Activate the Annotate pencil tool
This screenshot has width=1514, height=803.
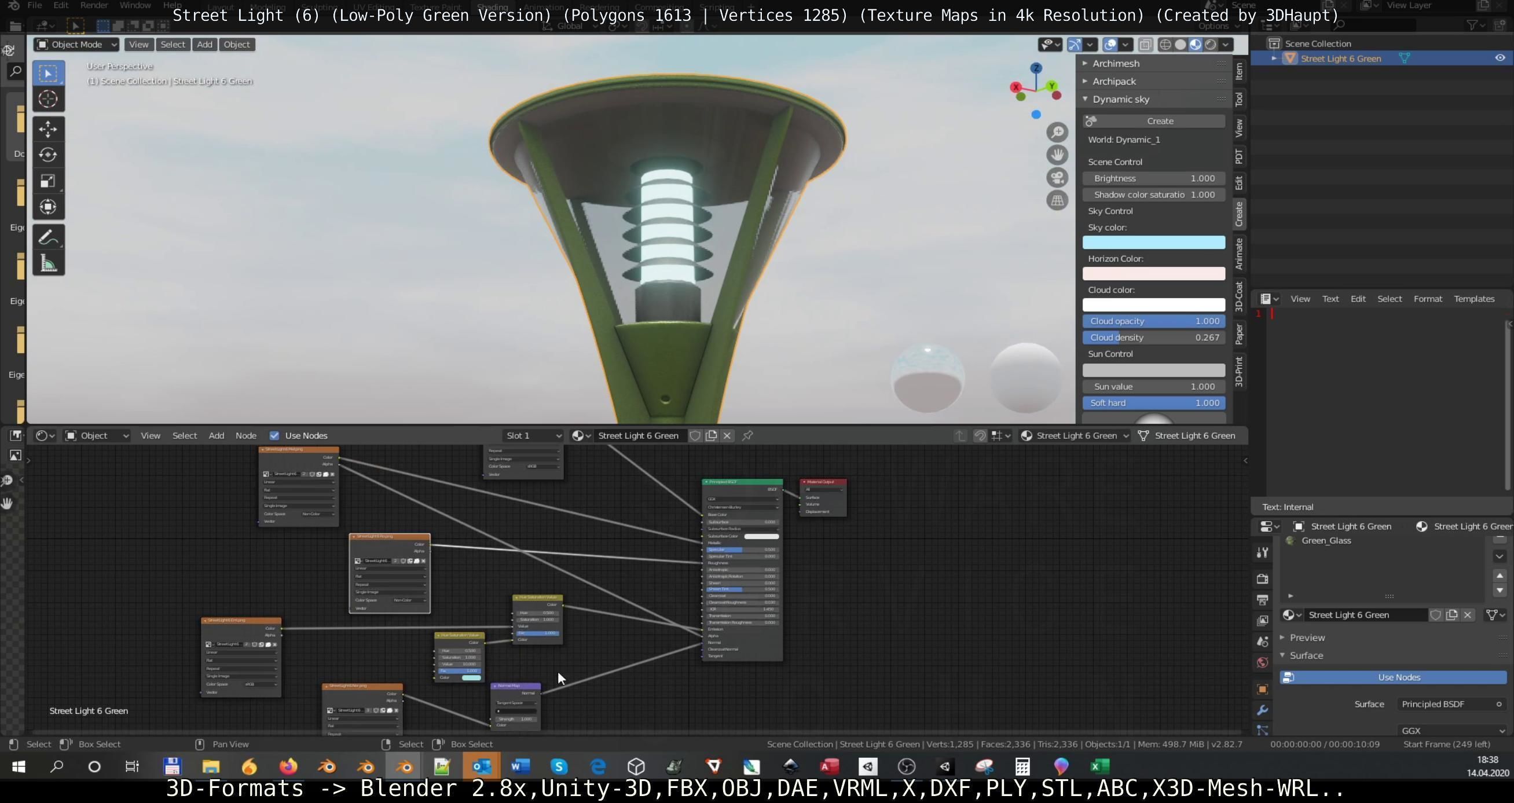pos(48,237)
